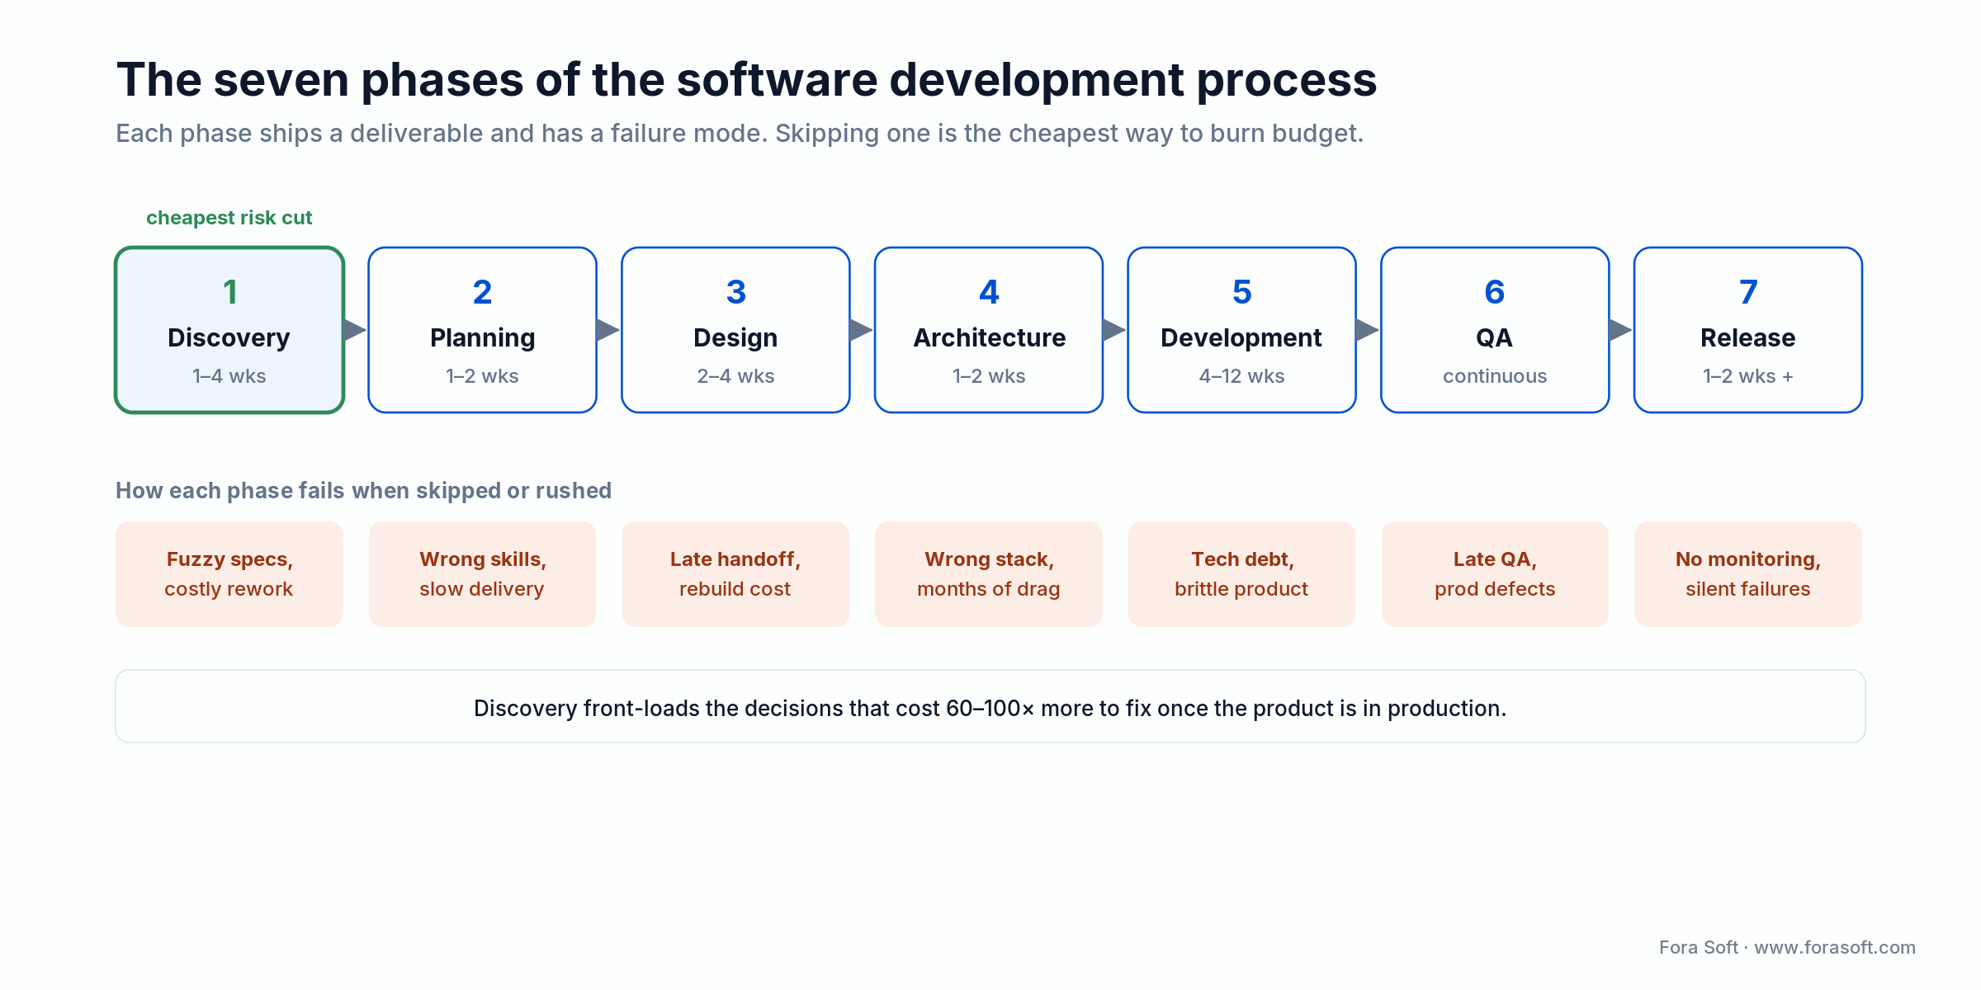Click arrow between Planning and Design
Image resolution: width=1981 pixels, height=990 pixels.
pyautogui.click(x=608, y=330)
